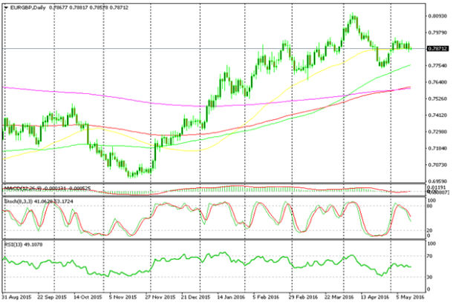Click the 5 Feb 2016 date label
Image resolution: width=456 pixels, height=305 pixels.
266,298
